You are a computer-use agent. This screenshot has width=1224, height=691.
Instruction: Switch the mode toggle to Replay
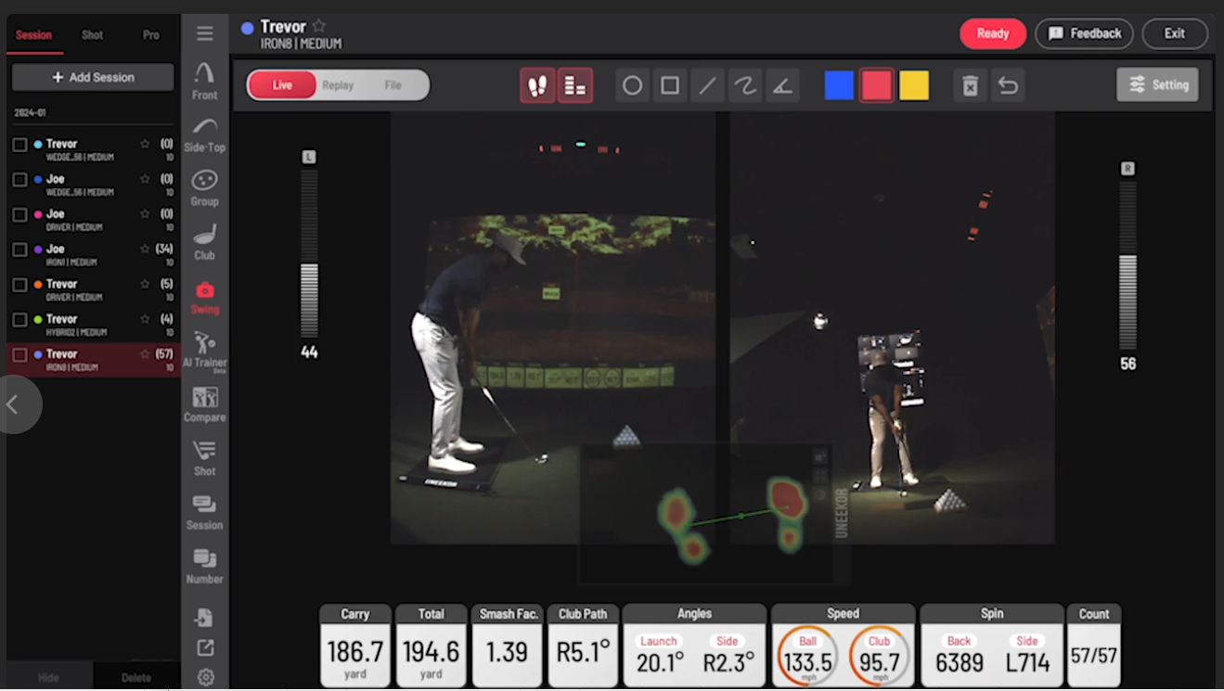click(x=338, y=85)
